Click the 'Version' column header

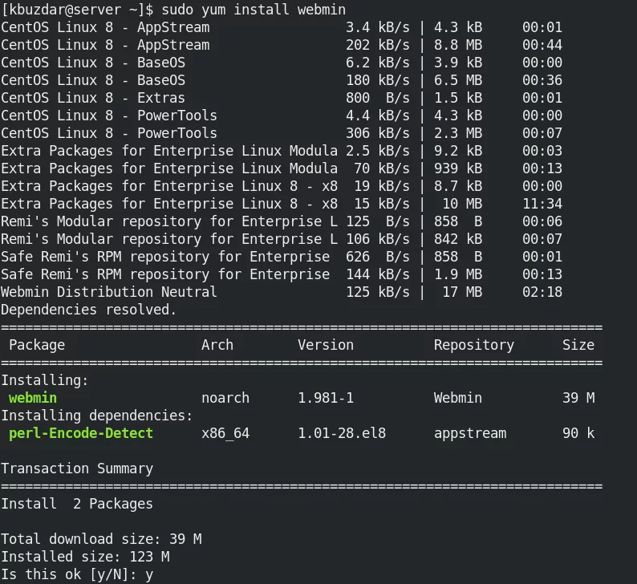click(326, 345)
